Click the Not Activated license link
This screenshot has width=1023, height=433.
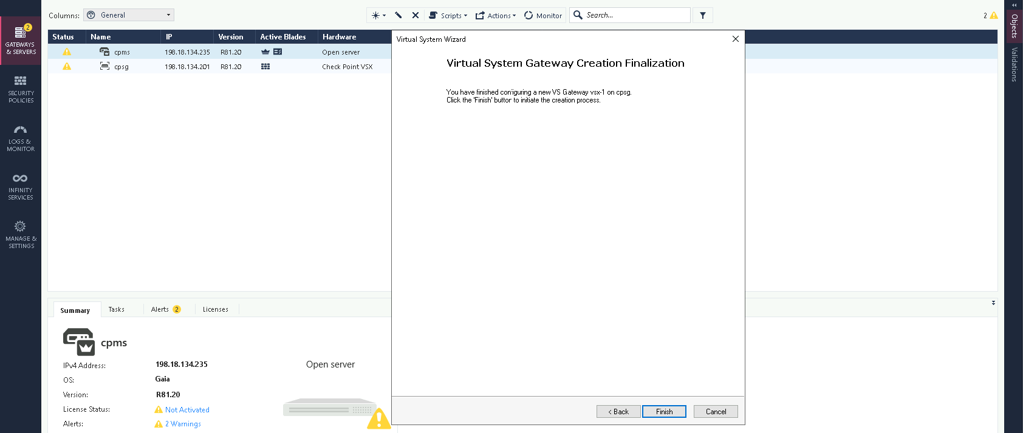187,410
